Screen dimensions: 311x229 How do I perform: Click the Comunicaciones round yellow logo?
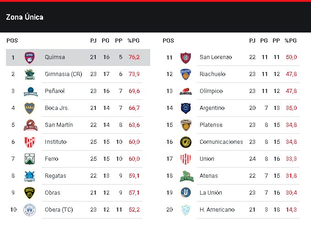[x=185, y=142]
